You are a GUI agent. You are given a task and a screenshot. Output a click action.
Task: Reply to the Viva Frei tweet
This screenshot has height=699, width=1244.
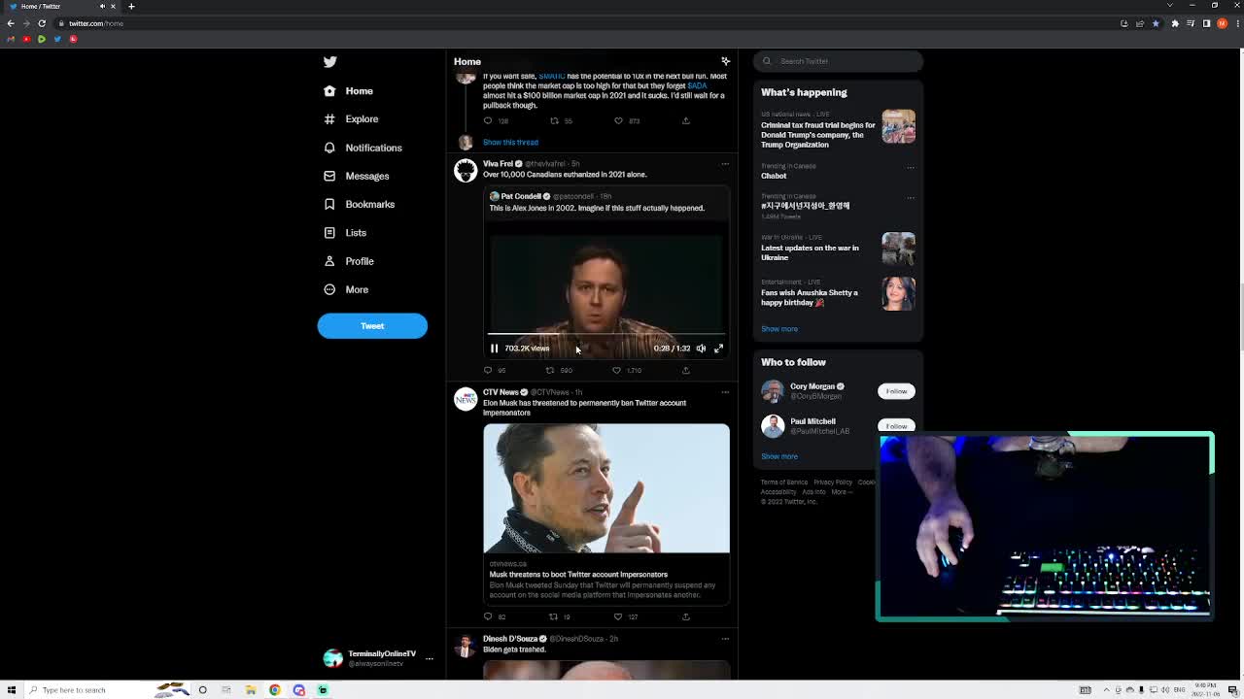pyautogui.click(x=488, y=370)
